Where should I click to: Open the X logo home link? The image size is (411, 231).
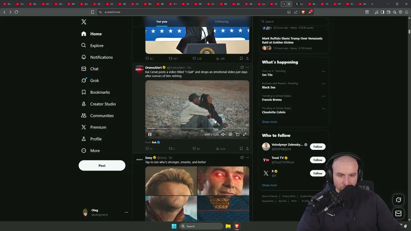click(84, 22)
